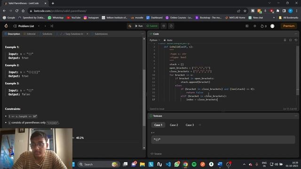
Task: Submit the solution
Action: click(152, 26)
